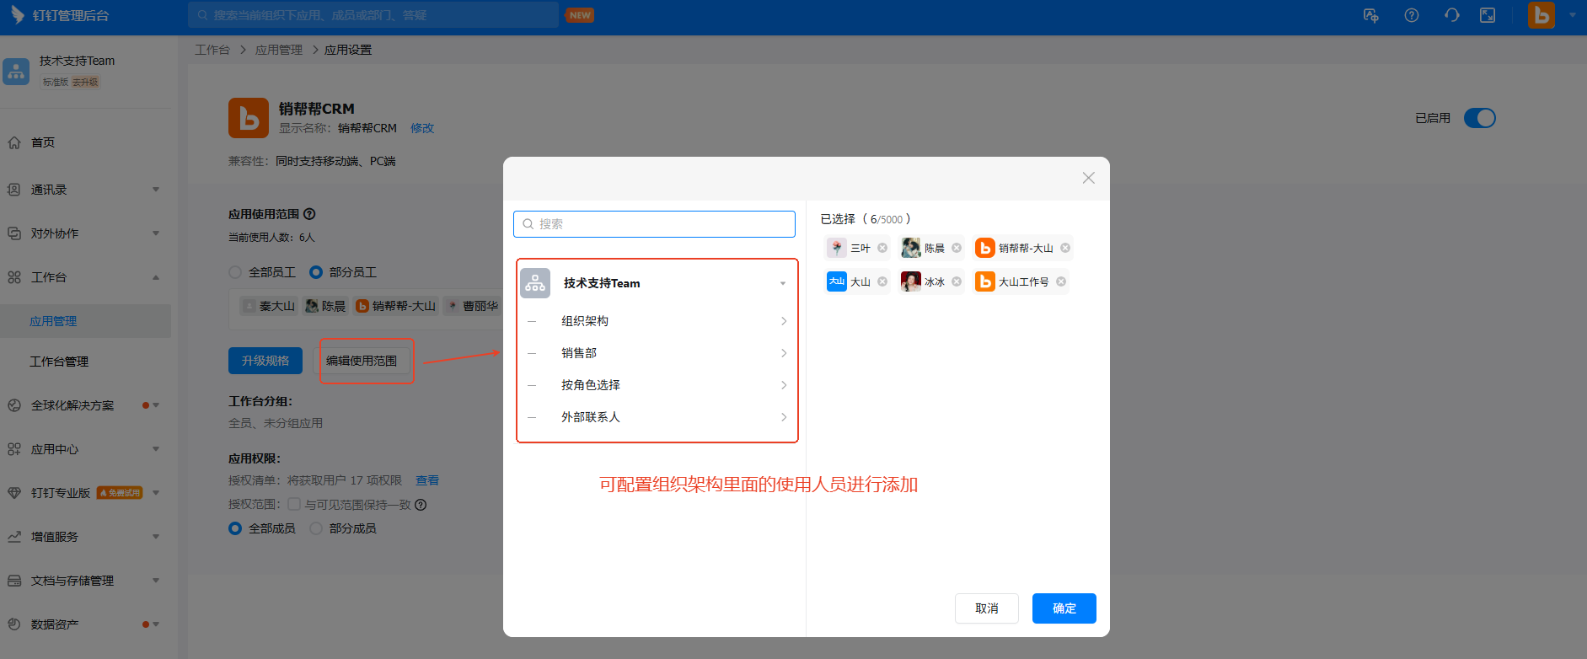Remove 三叶 from selected list
1587x659 pixels.
coord(882,248)
